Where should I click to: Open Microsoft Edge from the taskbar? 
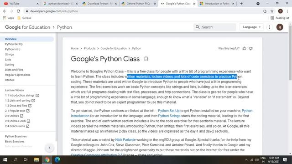point(57,160)
